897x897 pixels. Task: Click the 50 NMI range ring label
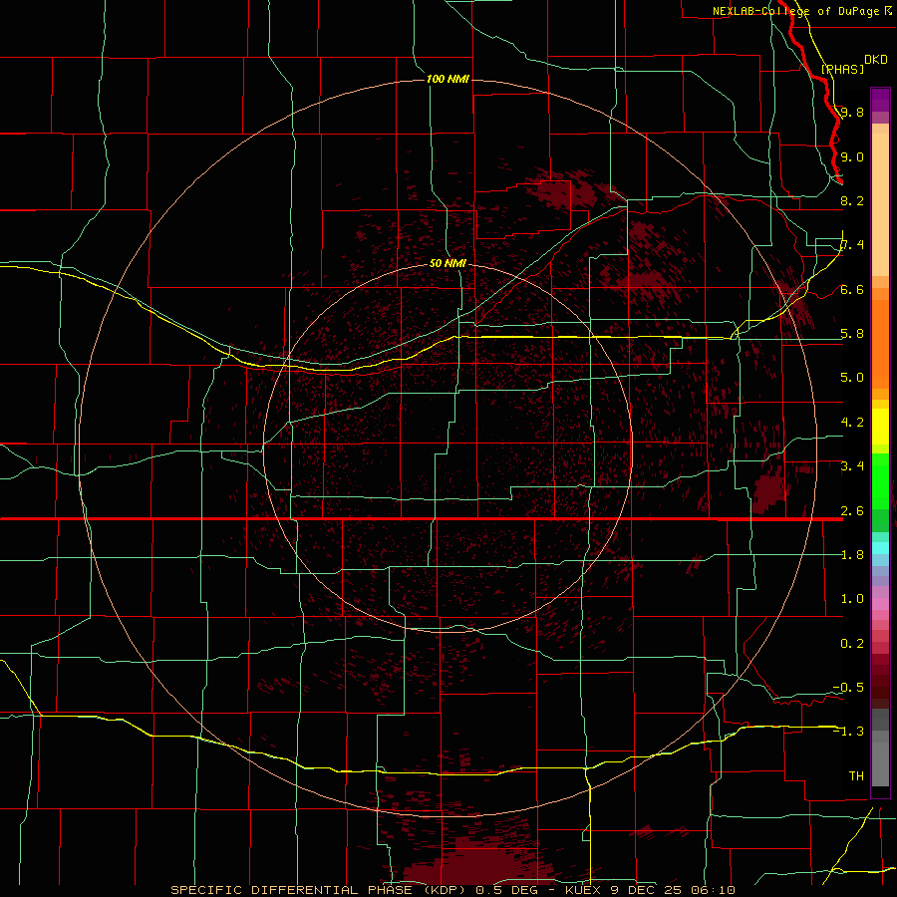(448, 263)
